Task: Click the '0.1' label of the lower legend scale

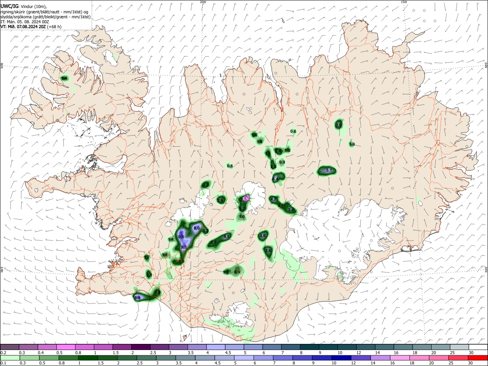Action: point(3,363)
